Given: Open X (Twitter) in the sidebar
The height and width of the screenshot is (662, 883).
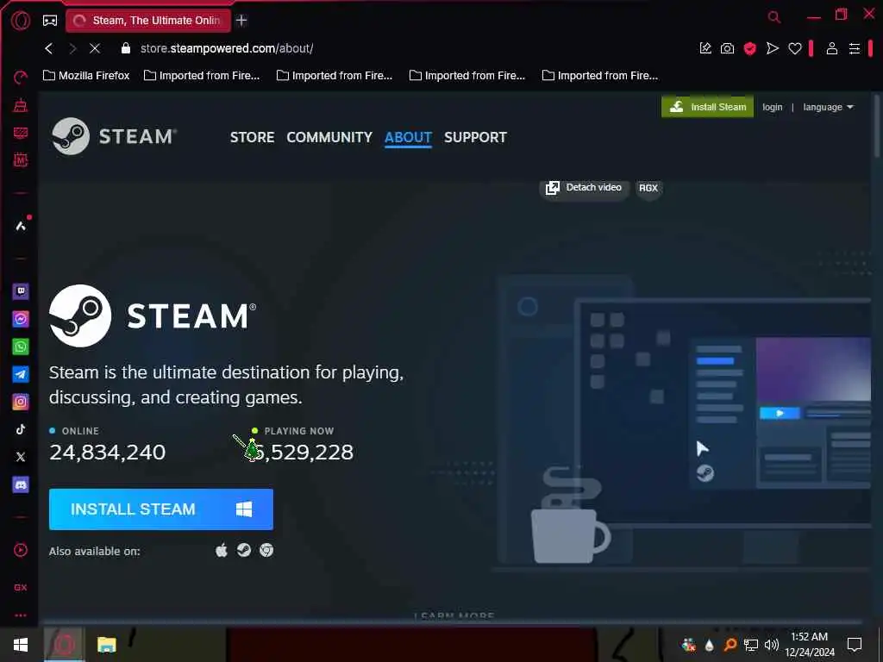Looking at the screenshot, I should point(21,457).
